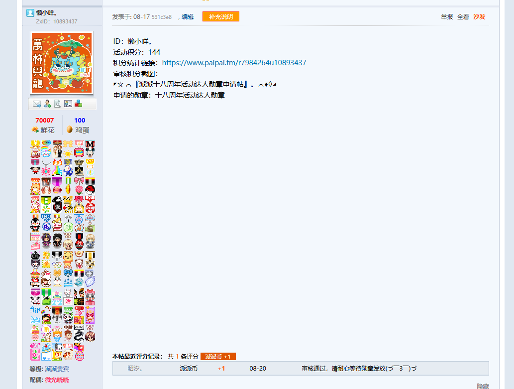Click the Winnie bear medal badge
514x389 pixels.
pos(68,259)
